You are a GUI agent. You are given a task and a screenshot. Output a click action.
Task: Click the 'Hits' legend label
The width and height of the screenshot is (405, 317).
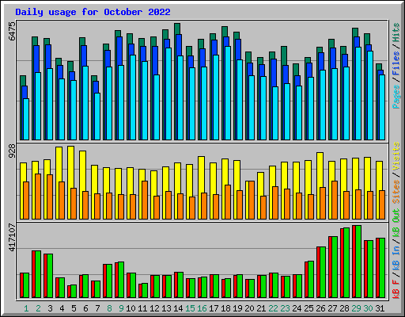tap(396, 32)
